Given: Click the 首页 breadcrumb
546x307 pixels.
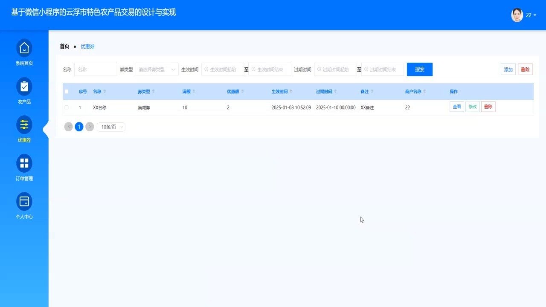Looking at the screenshot, I should pos(64,46).
